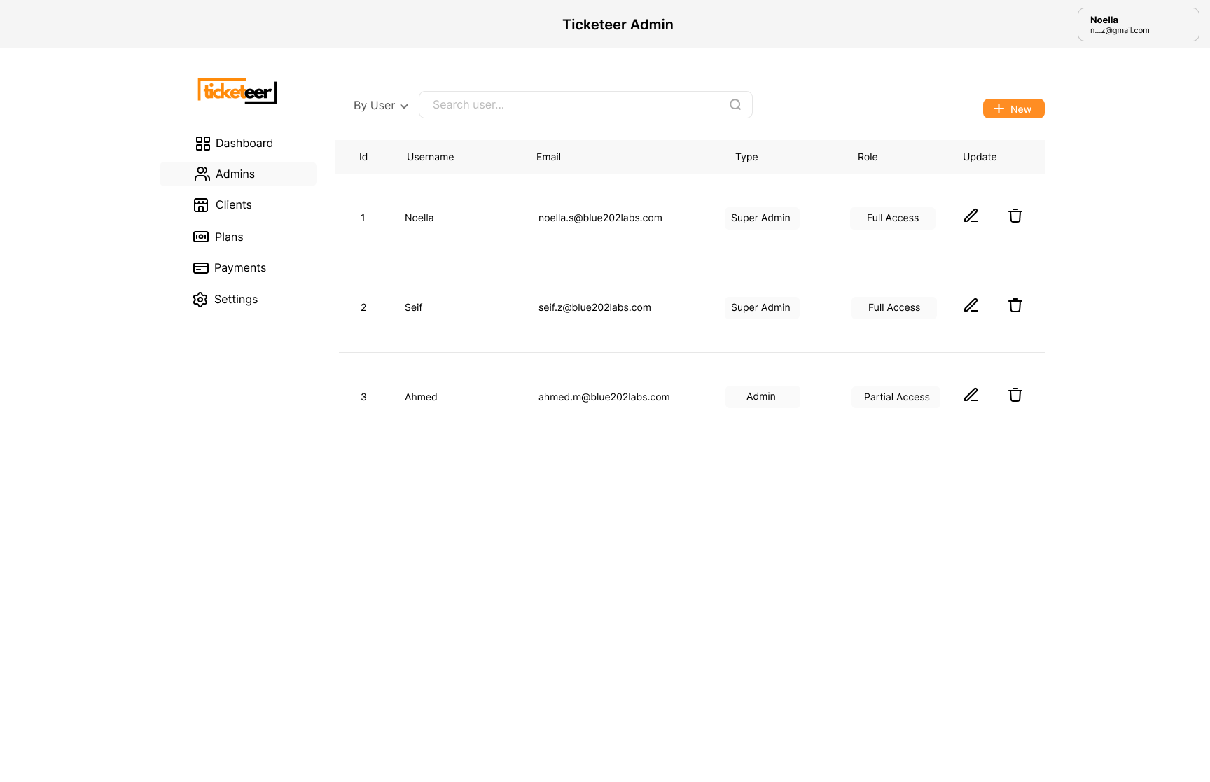Click the Admins people icon
1210x782 pixels.
pyautogui.click(x=202, y=174)
